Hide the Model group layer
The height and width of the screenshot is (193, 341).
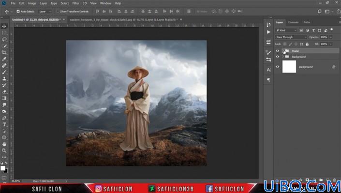pyautogui.click(x=278, y=51)
